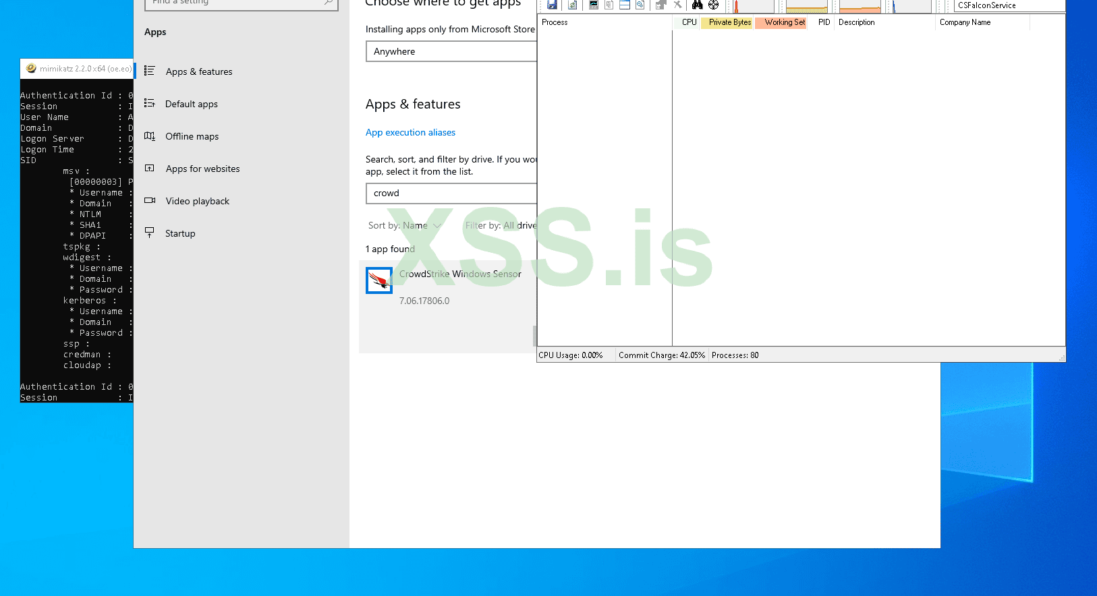Open the App execution aliases link

tap(410, 132)
